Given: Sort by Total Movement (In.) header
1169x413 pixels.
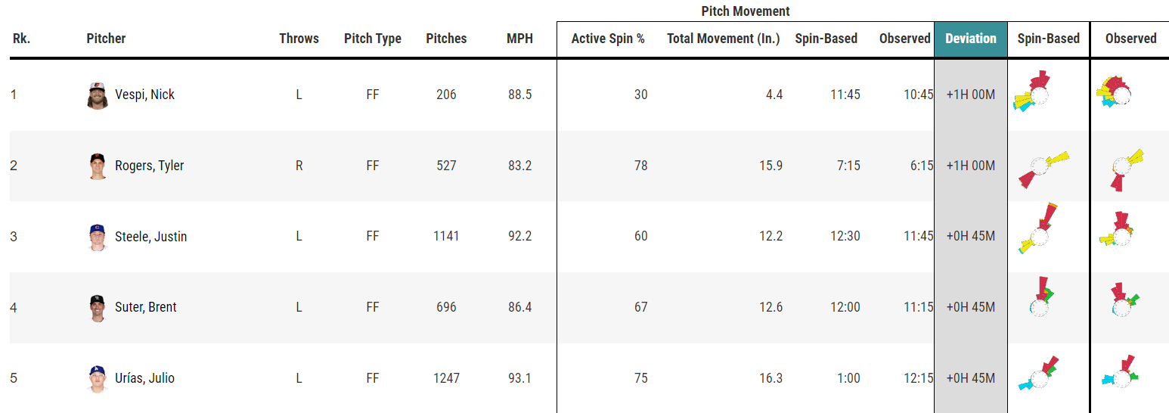Looking at the screenshot, I should tap(723, 39).
